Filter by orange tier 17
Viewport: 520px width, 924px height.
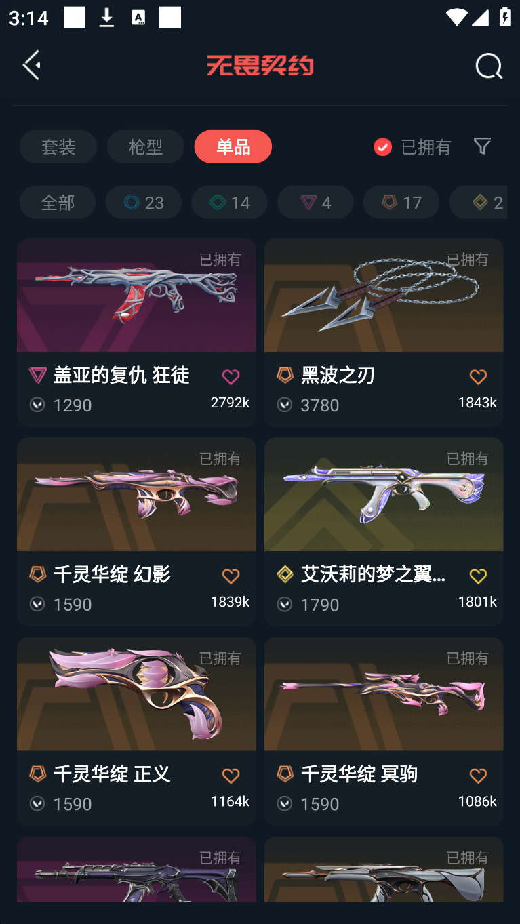click(401, 202)
